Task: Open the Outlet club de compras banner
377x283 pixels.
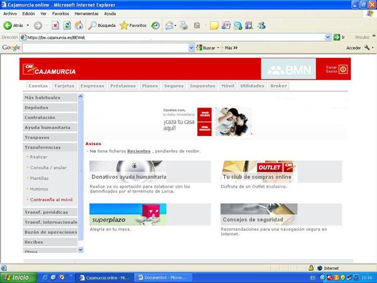Action: (281, 171)
